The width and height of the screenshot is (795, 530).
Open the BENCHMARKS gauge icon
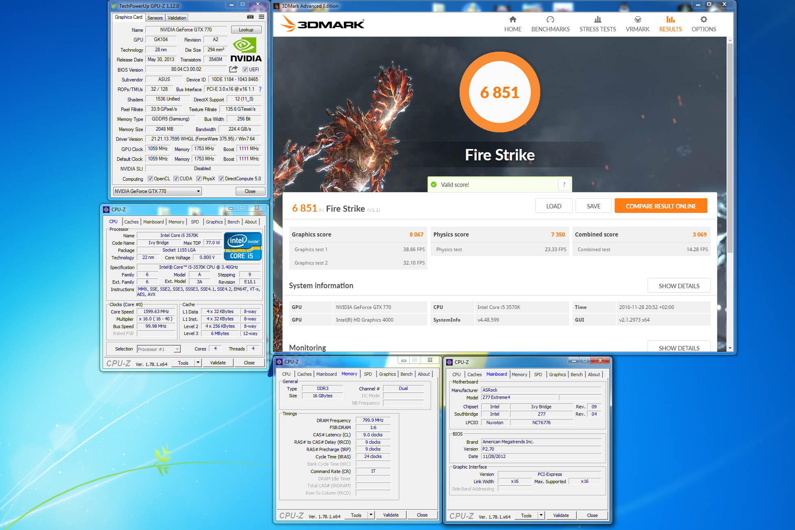click(550, 20)
